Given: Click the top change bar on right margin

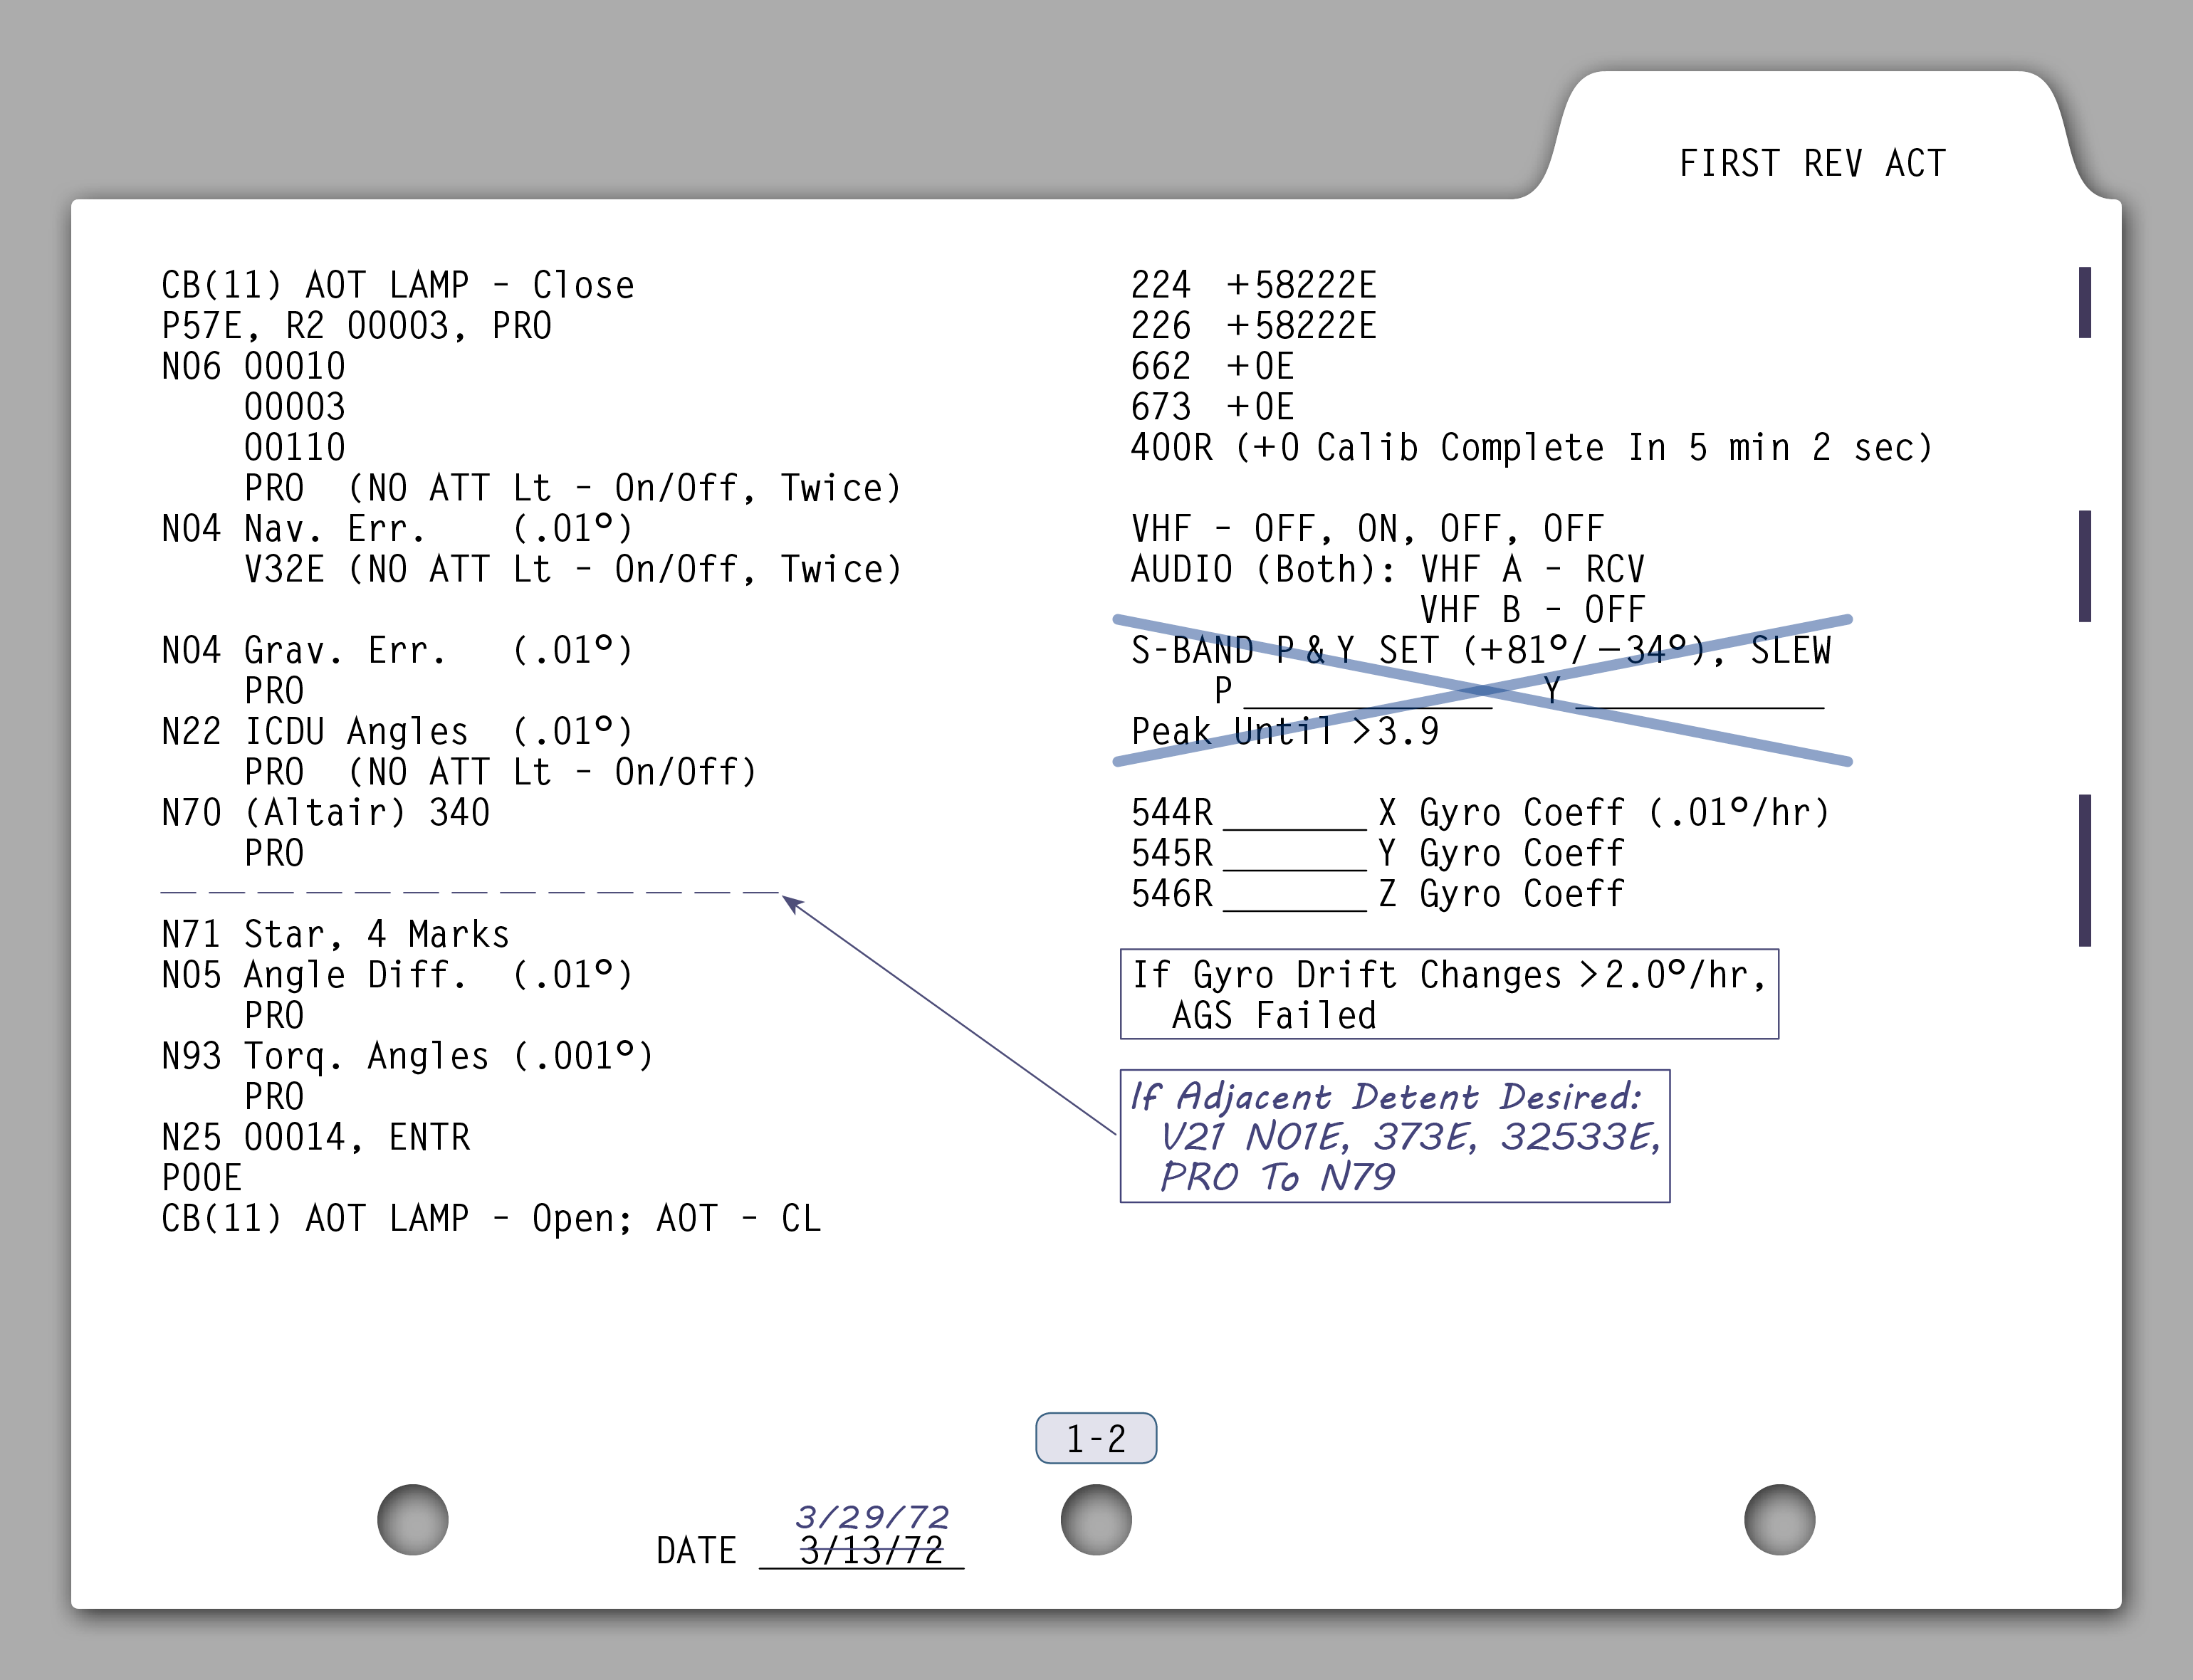Looking at the screenshot, I should tap(2084, 302).
